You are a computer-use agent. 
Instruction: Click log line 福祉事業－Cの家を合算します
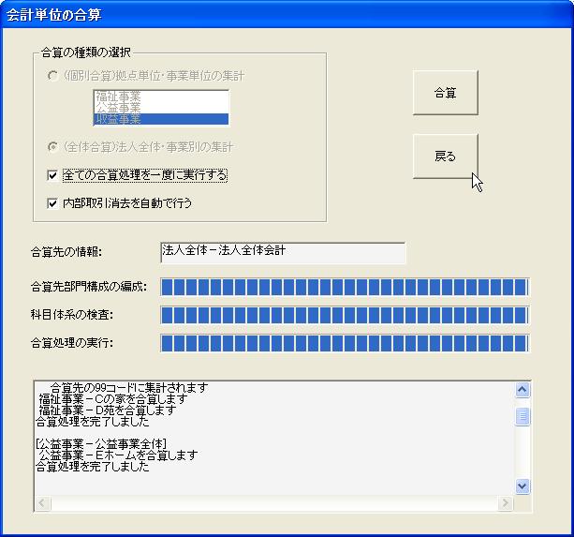[113, 399]
